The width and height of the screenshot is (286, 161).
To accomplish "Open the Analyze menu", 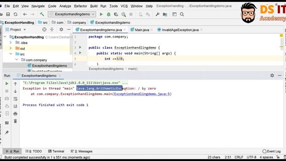I will [65, 6].
